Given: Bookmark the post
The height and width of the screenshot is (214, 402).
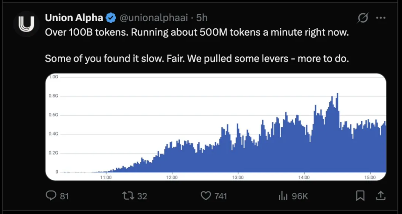Looking at the screenshot, I should point(360,196).
